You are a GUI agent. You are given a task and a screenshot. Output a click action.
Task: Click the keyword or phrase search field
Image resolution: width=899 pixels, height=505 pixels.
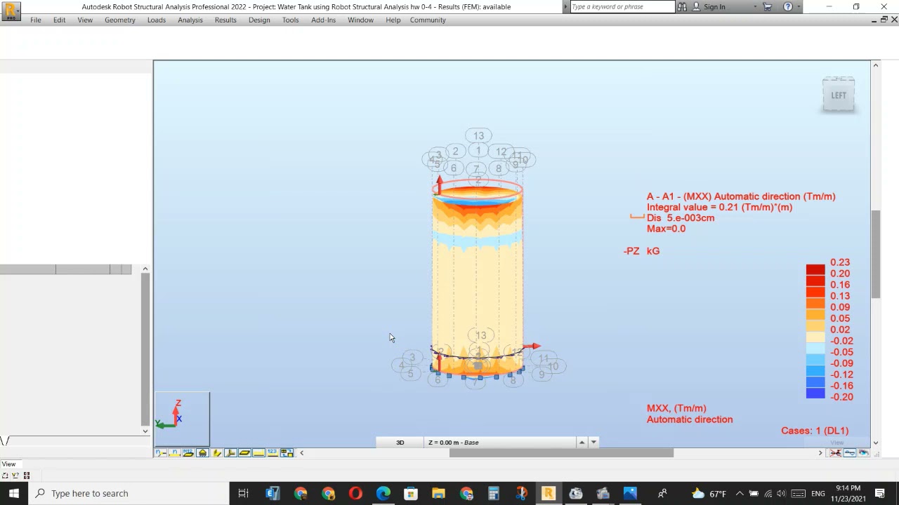622,6
